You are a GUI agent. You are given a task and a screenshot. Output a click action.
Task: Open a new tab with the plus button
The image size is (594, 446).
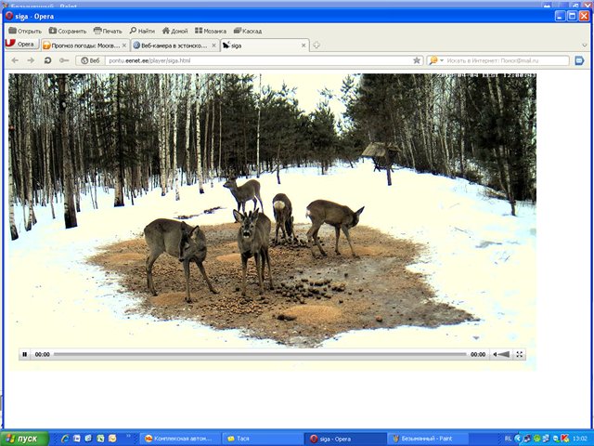click(316, 46)
